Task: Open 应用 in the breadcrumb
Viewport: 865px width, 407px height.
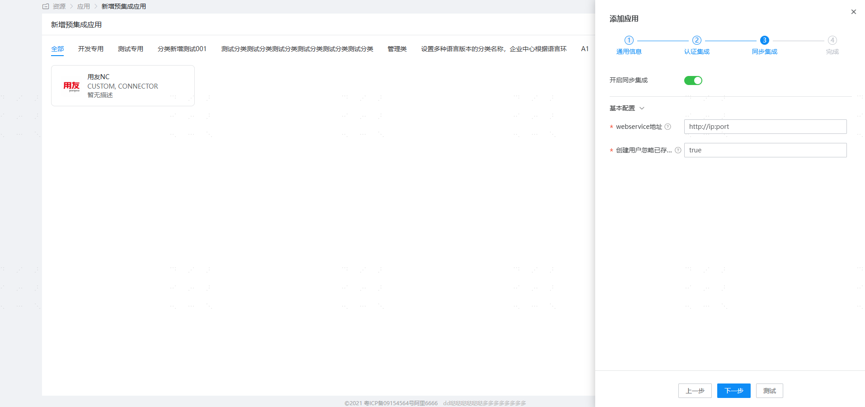Action: click(84, 6)
